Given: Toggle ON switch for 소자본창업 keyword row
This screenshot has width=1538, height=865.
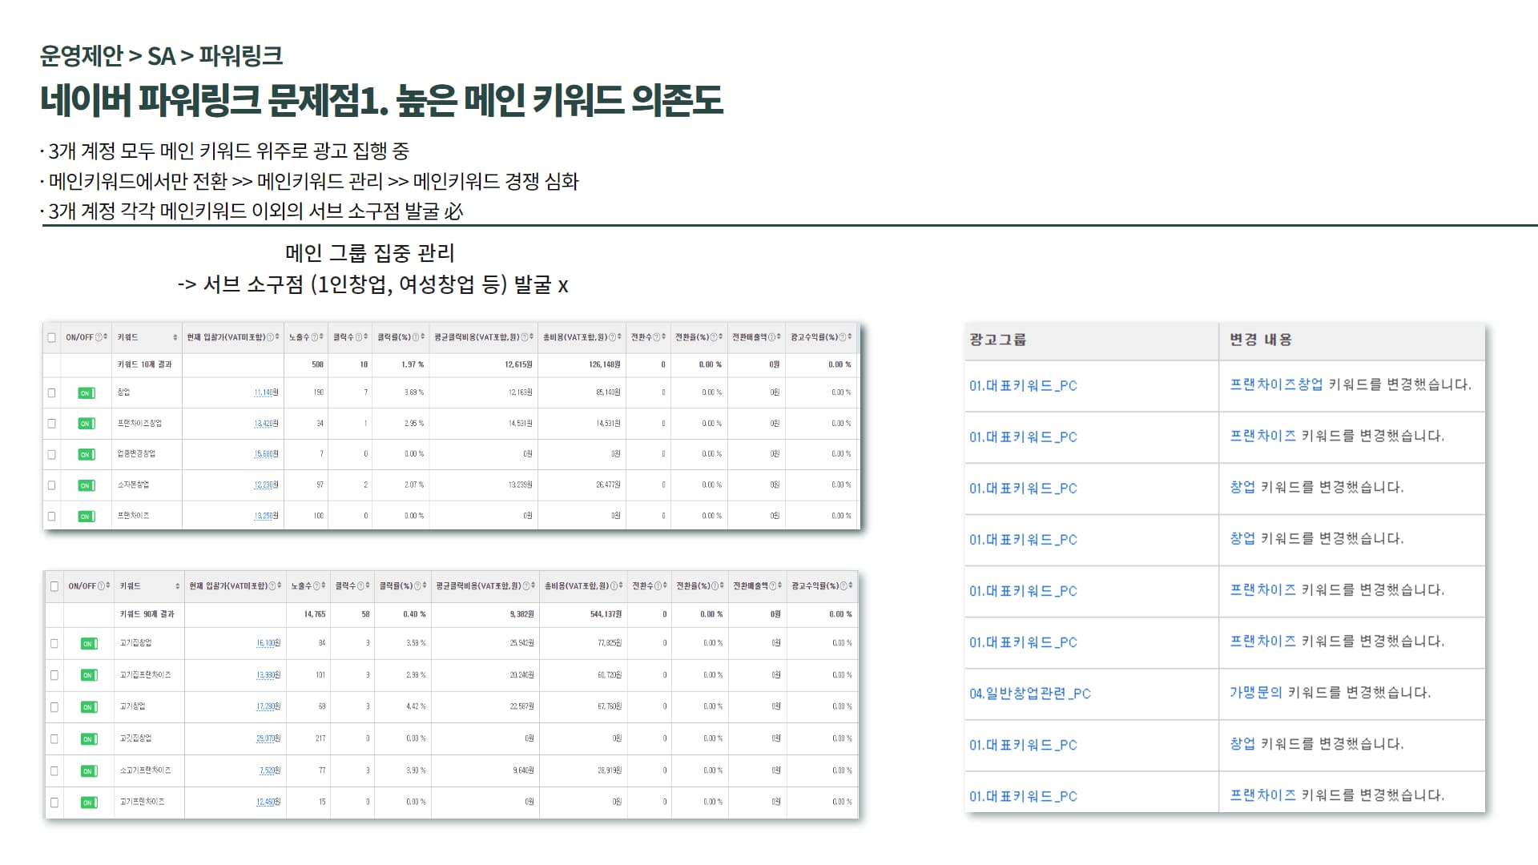Looking at the screenshot, I should [x=87, y=485].
